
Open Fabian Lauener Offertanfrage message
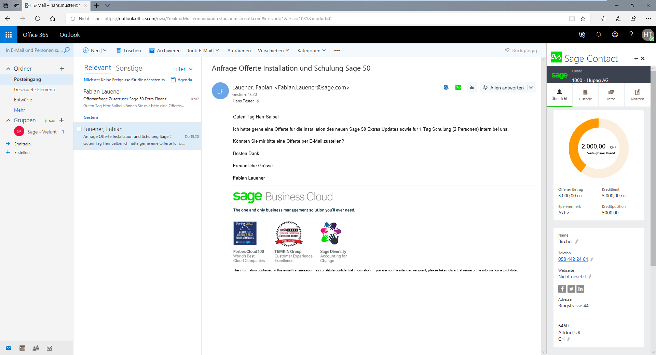[x=137, y=98]
